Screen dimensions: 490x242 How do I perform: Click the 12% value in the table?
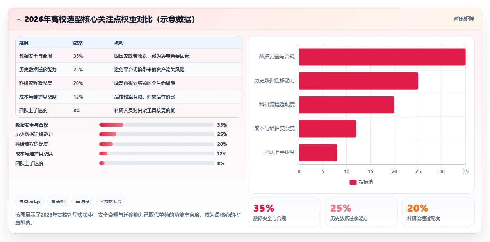78,97
